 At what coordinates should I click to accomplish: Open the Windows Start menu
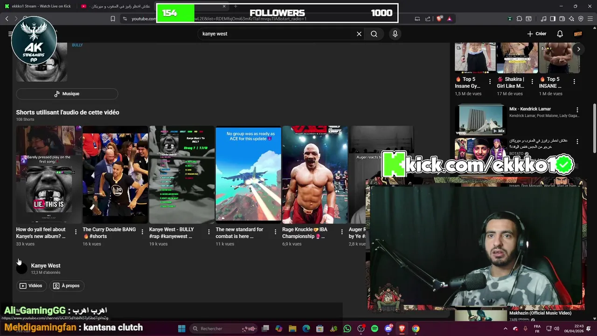coord(181,329)
